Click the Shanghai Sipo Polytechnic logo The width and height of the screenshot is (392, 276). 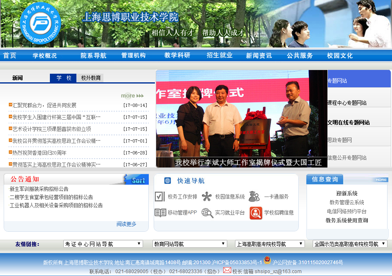coord(40,23)
